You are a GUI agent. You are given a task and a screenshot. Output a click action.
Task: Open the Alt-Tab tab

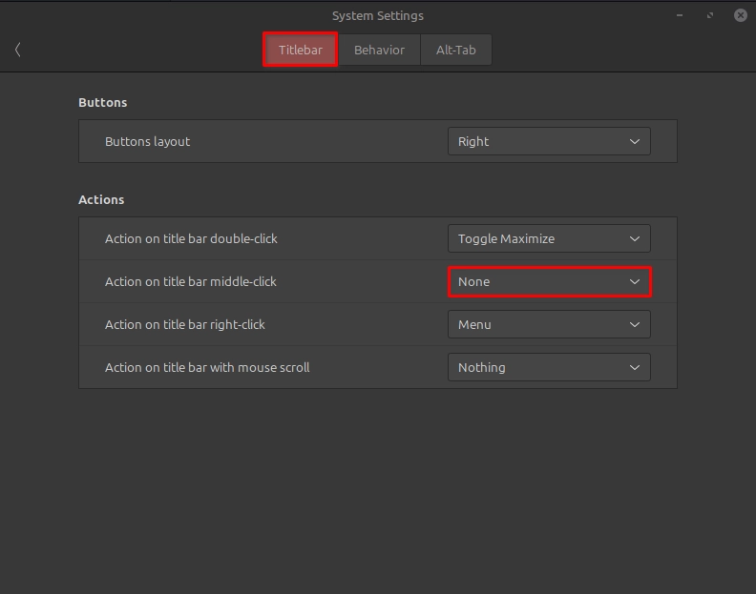pyautogui.click(x=455, y=50)
